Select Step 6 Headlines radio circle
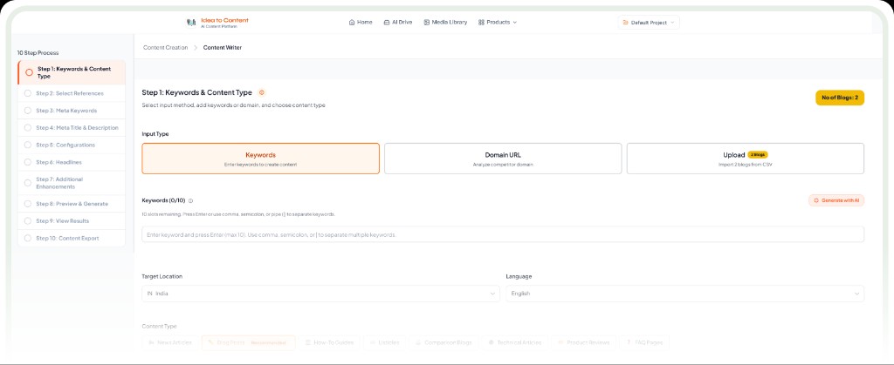The height and width of the screenshot is (365, 894). (x=28, y=162)
